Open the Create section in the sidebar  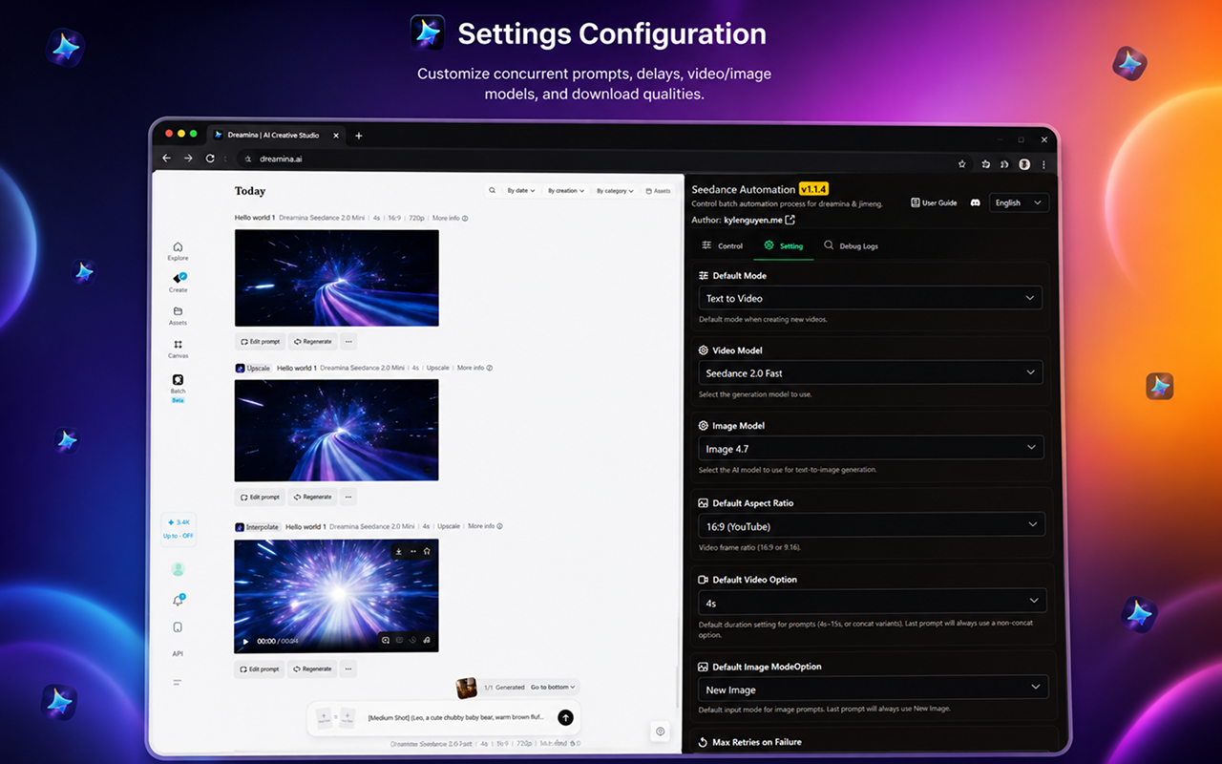pos(178,283)
